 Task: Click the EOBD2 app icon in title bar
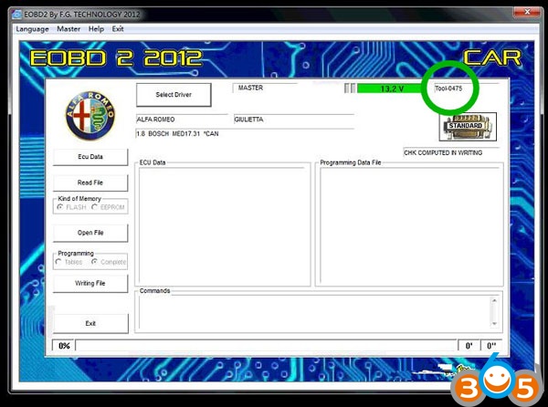pyautogui.click(x=16, y=15)
